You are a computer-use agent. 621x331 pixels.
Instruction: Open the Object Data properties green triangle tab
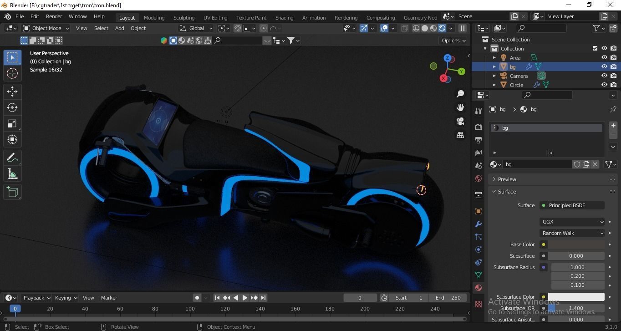click(478, 275)
